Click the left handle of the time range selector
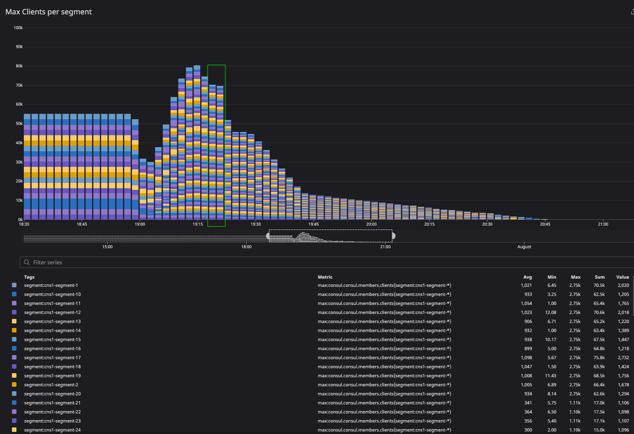Screen dimensions: 634x434 point(268,236)
